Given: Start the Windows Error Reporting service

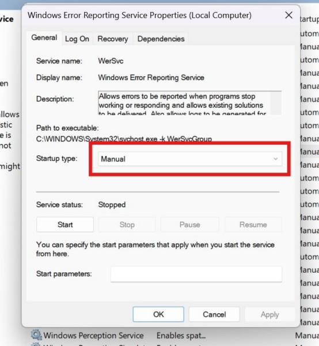Looking at the screenshot, I should pos(65,225).
